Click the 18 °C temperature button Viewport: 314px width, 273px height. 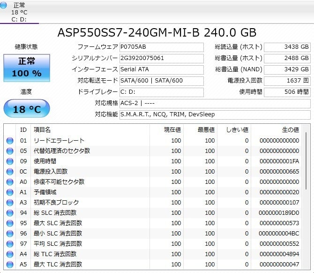[27, 109]
